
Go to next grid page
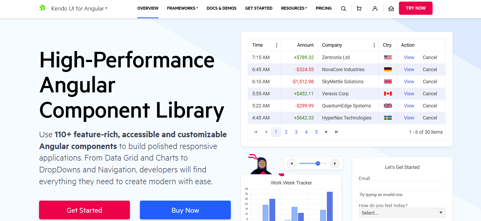pyautogui.click(x=326, y=132)
